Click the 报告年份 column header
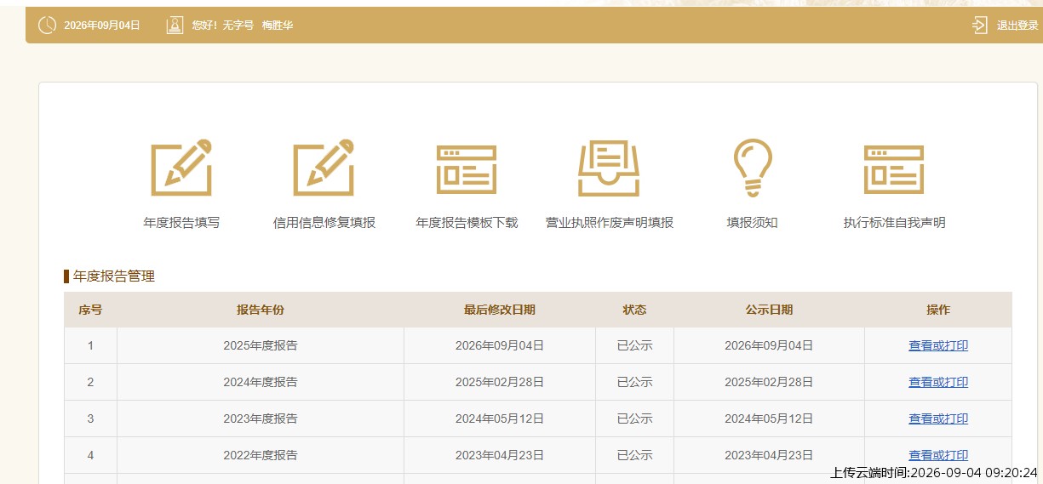1043x484 pixels. [x=261, y=310]
